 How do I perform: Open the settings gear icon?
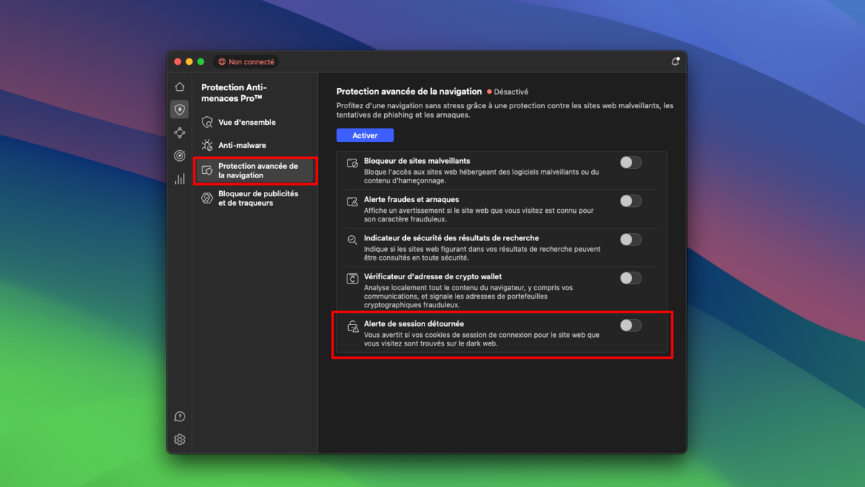click(179, 439)
